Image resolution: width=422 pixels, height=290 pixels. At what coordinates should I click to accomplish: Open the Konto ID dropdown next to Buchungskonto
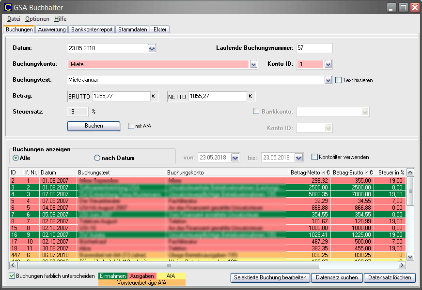[328, 64]
